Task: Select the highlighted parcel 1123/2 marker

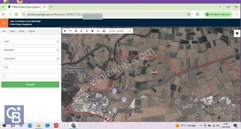Action: (154, 72)
